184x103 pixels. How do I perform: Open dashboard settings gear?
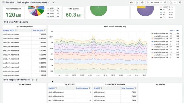pyautogui.click(x=142, y=3)
